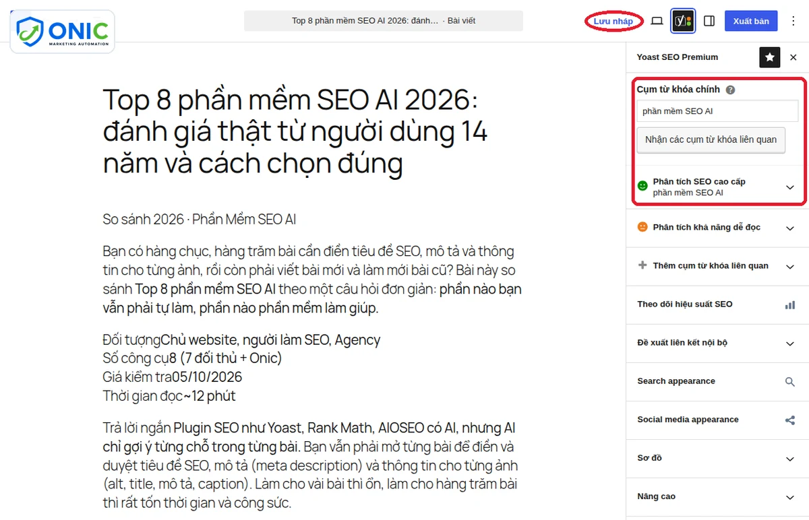Expand the Nâng cao section chevron
Screen dimensions: 809x520
790,497
